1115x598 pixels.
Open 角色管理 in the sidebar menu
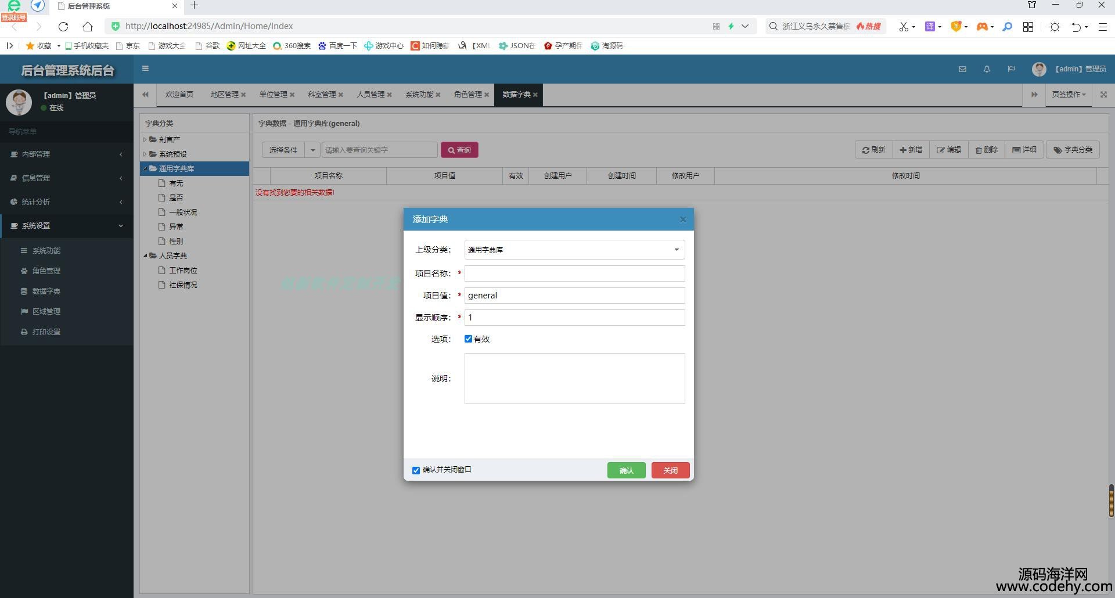(46, 271)
